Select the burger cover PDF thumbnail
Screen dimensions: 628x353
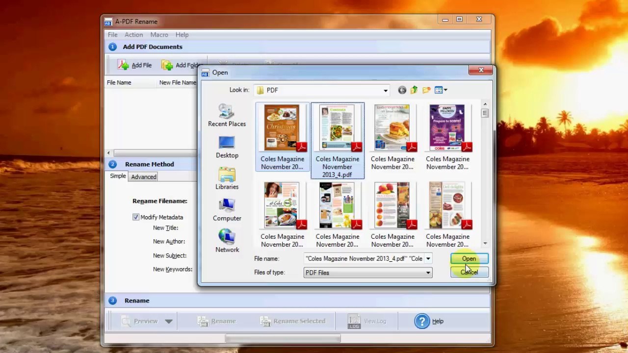point(392,137)
